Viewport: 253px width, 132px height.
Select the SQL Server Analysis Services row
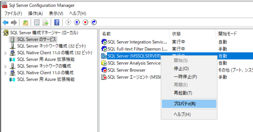coord(134,63)
